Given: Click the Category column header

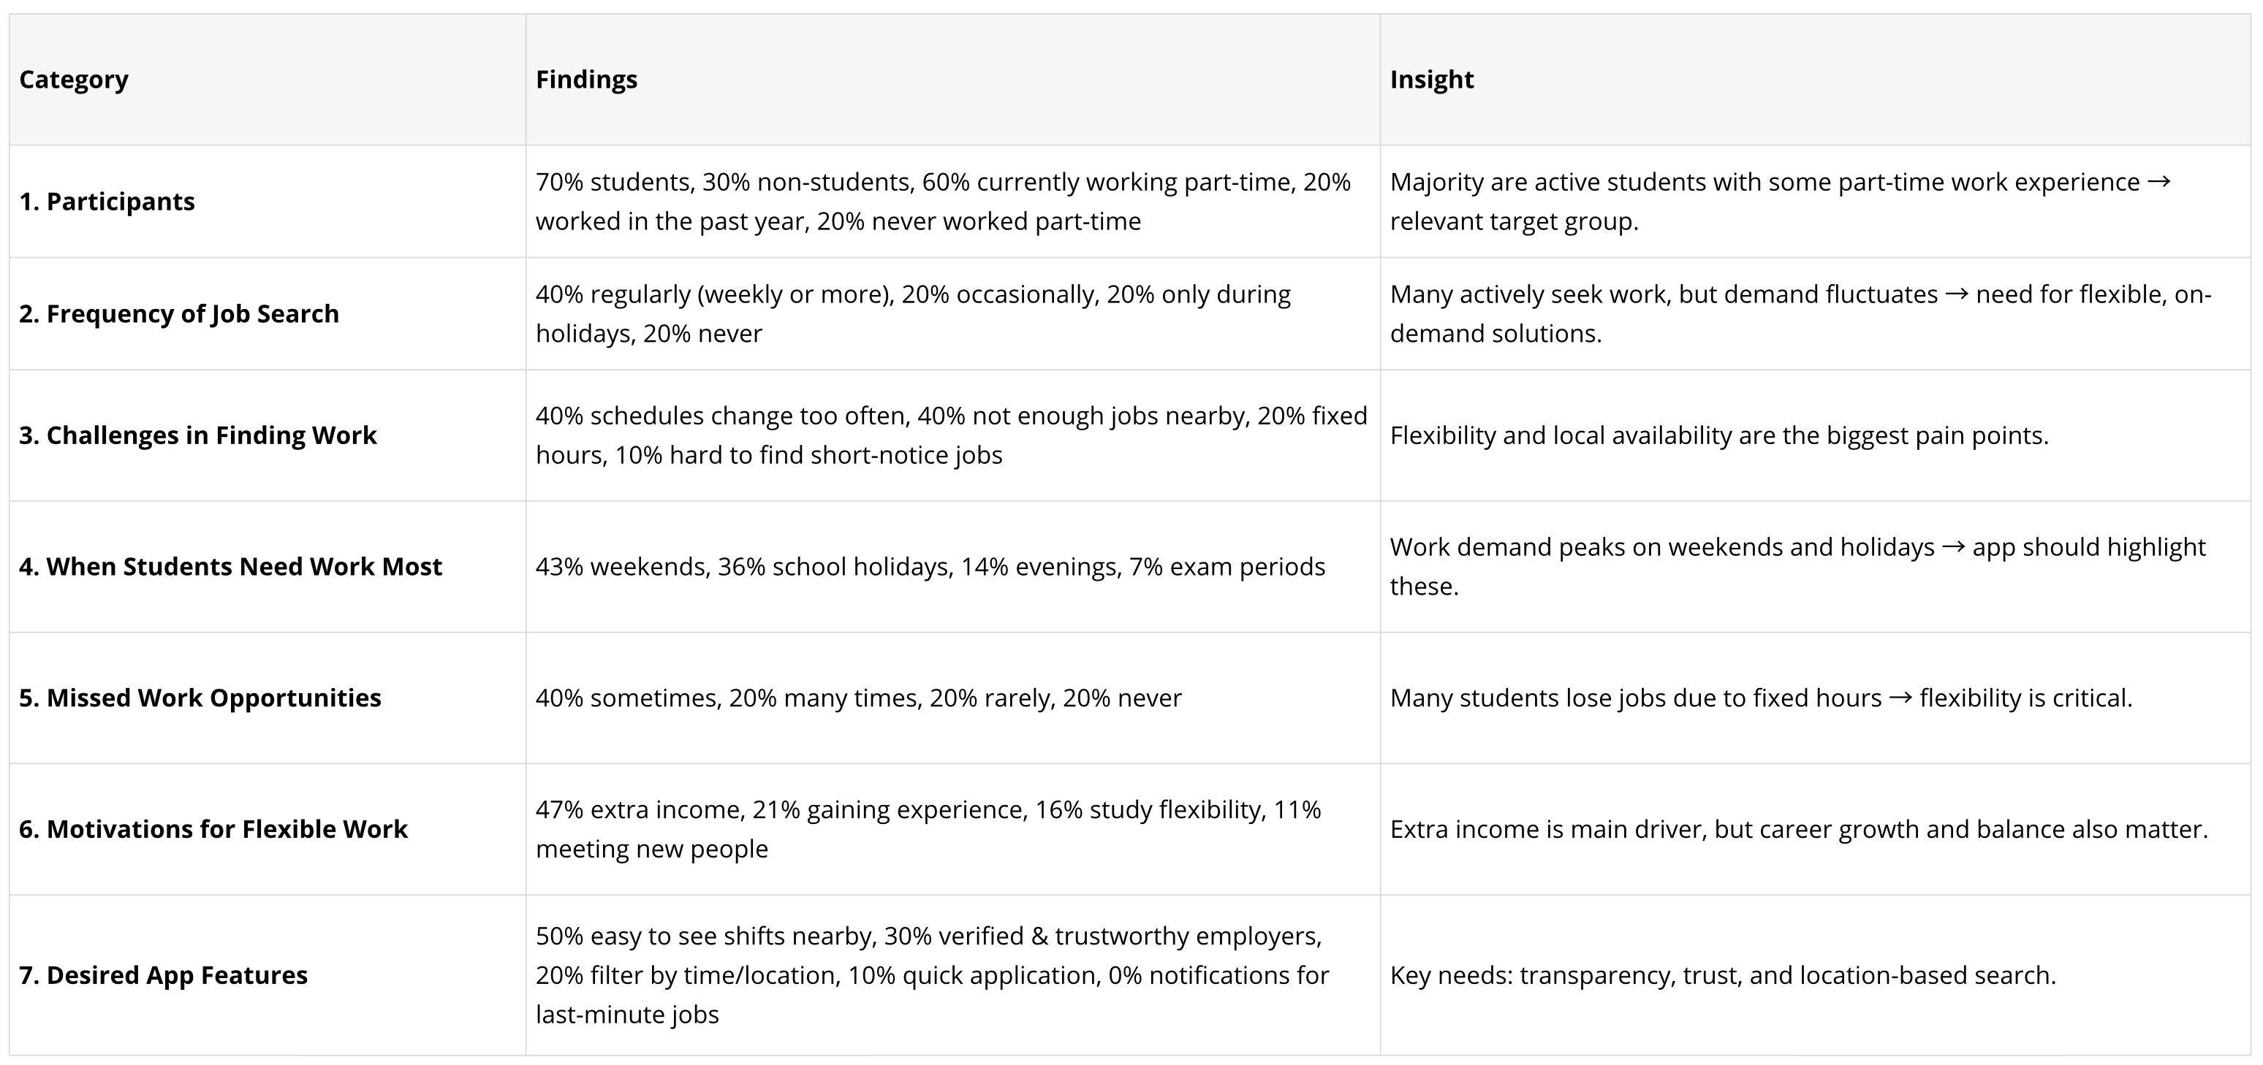Looking at the screenshot, I should (74, 79).
